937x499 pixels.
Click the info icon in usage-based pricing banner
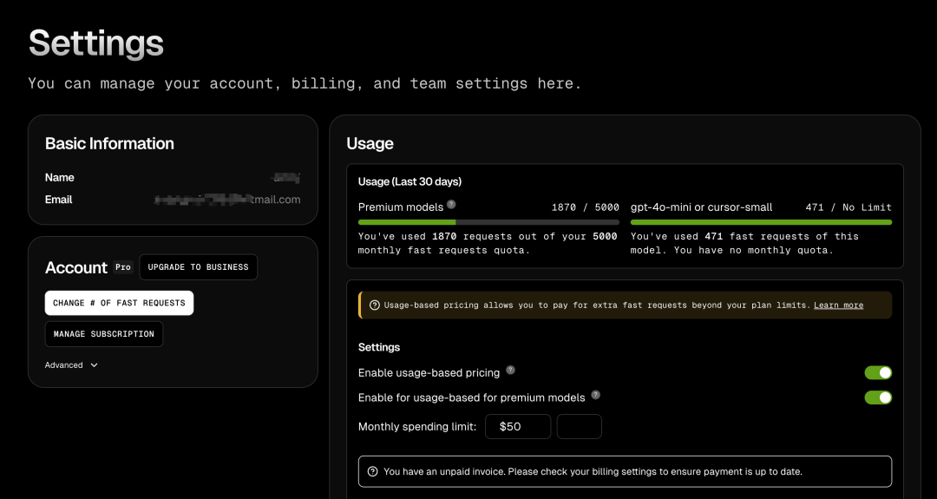375,305
